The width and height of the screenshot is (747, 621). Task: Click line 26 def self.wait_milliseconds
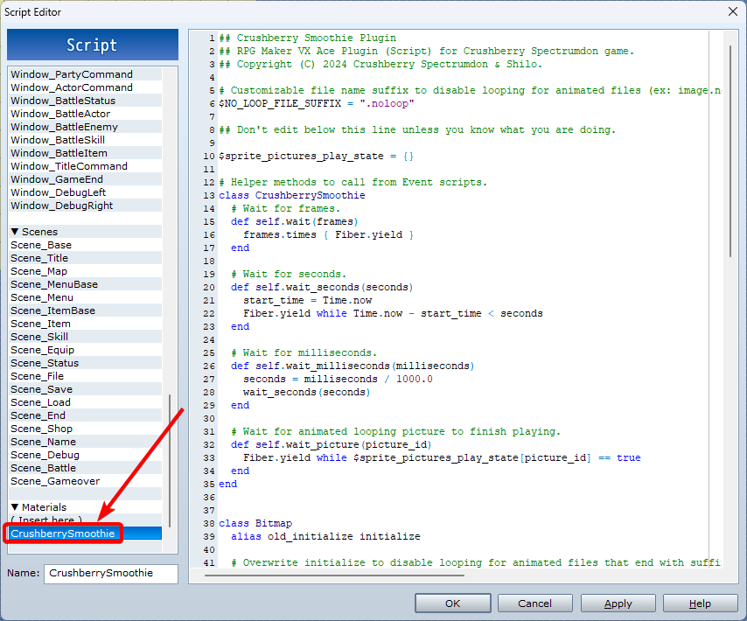[x=353, y=366]
